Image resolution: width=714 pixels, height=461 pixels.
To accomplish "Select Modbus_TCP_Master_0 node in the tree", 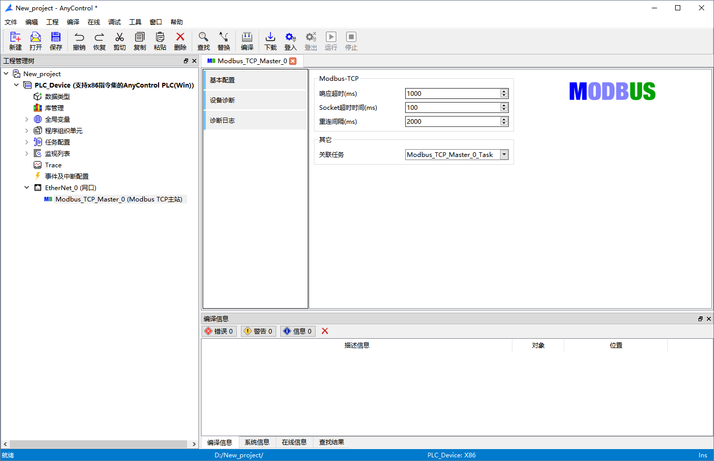I will coord(119,199).
